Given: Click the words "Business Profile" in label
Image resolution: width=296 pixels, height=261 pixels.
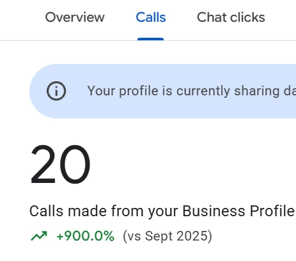Looking at the screenshot, I should 238,211.
